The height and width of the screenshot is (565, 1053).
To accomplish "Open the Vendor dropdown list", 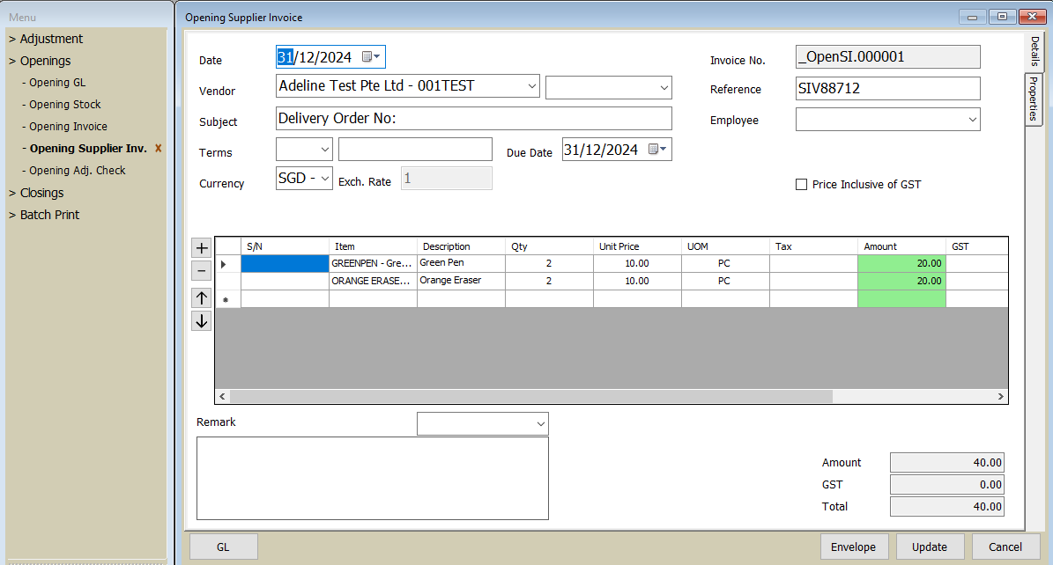I will coord(531,86).
